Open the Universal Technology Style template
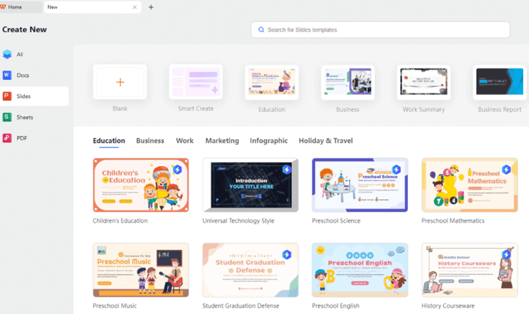This screenshot has width=529, height=314. click(250, 184)
